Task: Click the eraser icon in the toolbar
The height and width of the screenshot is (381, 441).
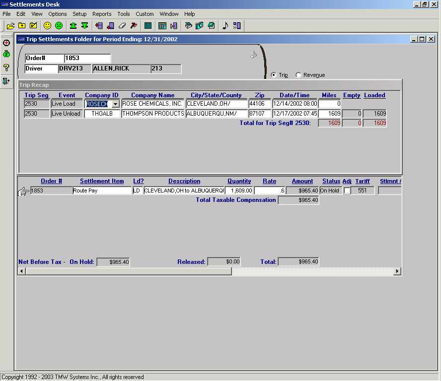Action: pos(122,25)
